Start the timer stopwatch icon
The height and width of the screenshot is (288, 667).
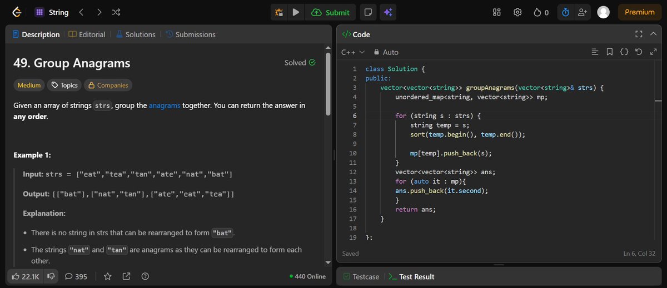click(566, 12)
